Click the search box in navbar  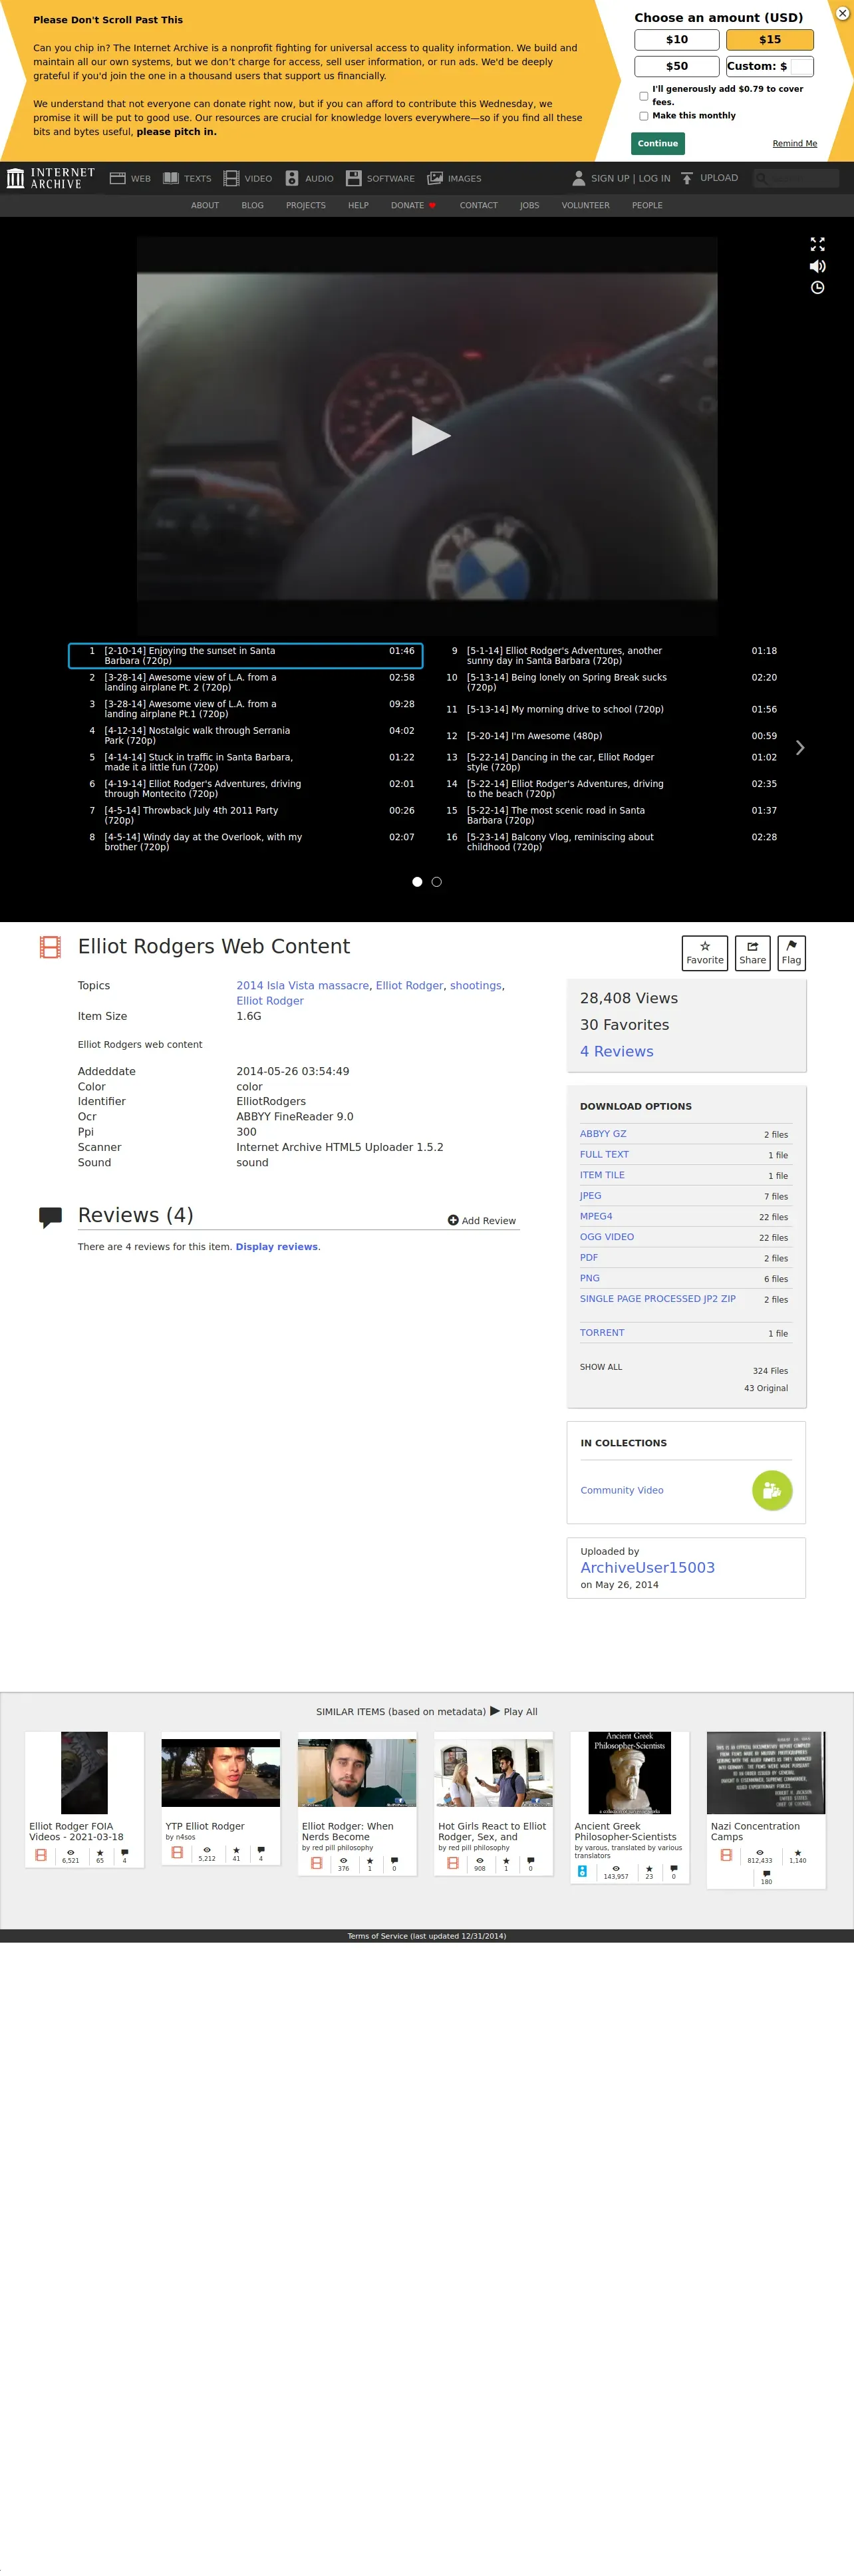(796, 178)
